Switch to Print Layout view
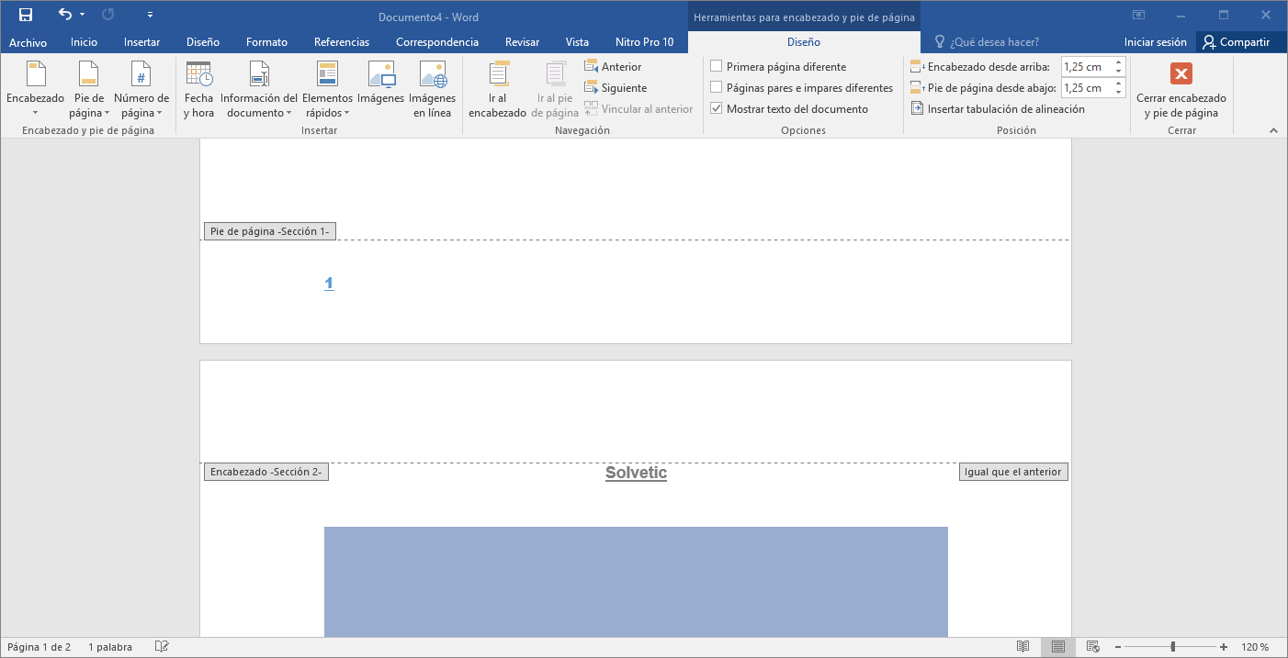Image resolution: width=1288 pixels, height=658 pixels. (x=1057, y=647)
